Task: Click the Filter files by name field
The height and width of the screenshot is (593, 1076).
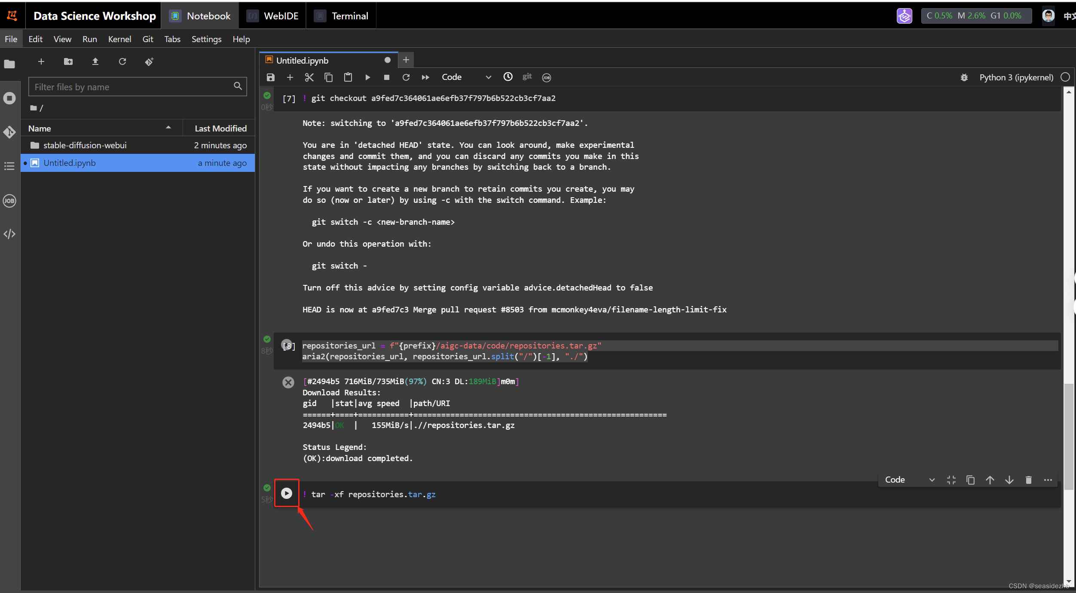Action: tap(138, 87)
